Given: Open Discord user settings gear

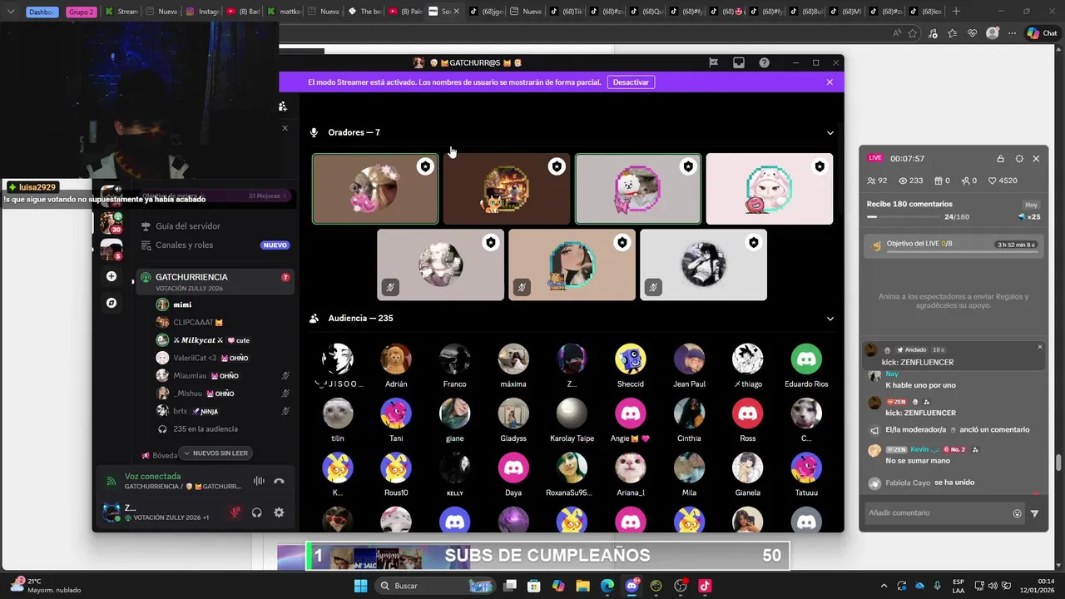Looking at the screenshot, I should (279, 512).
